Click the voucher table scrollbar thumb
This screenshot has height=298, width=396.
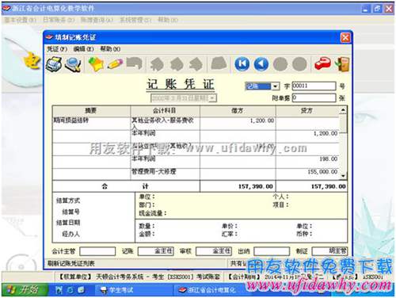coord(343,123)
